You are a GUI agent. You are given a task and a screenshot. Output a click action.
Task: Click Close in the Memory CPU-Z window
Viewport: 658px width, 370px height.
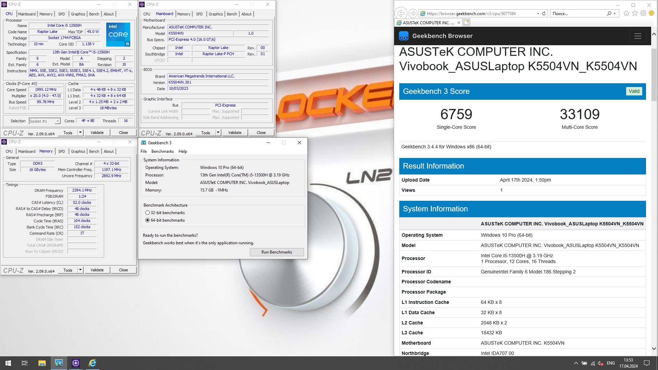click(x=123, y=270)
